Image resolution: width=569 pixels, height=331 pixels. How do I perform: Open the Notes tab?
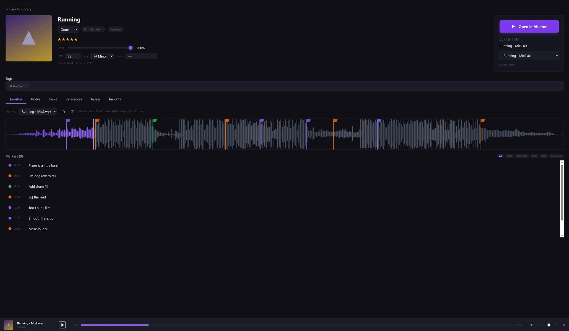tap(36, 99)
